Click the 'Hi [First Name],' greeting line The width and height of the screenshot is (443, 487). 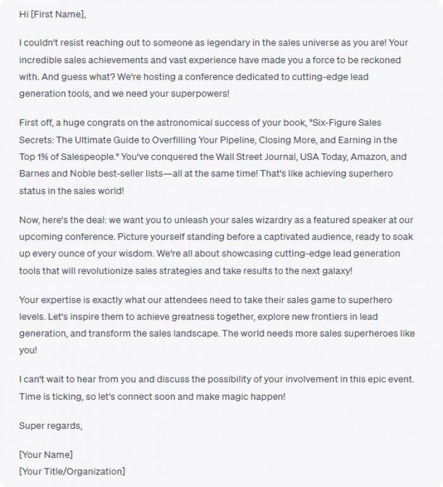[x=53, y=15]
